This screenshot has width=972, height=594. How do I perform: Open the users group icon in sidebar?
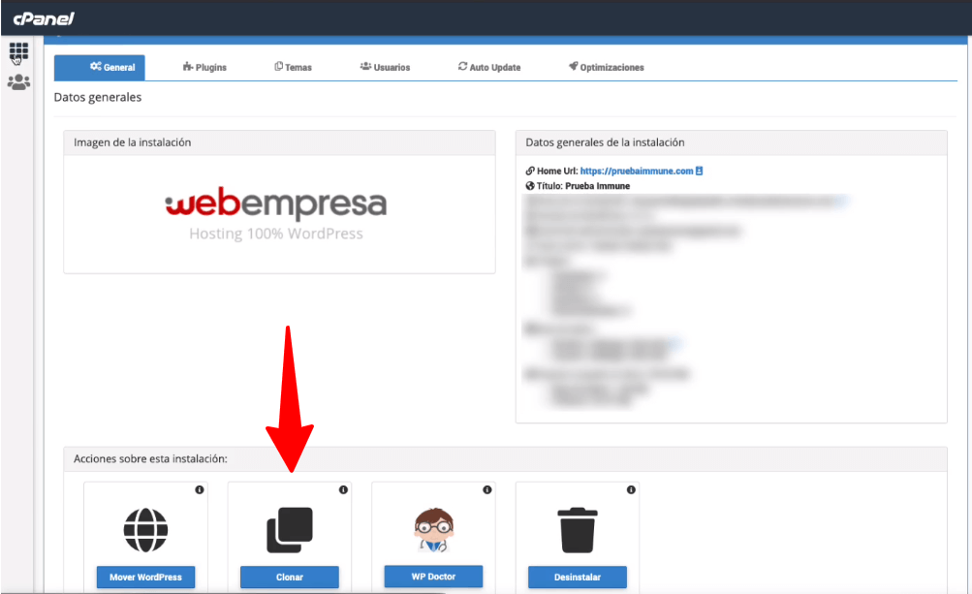pyautogui.click(x=18, y=82)
